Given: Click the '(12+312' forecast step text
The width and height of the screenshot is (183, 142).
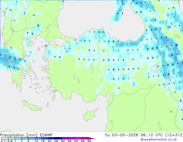Looking at the screenshot, I should (x=173, y=135).
